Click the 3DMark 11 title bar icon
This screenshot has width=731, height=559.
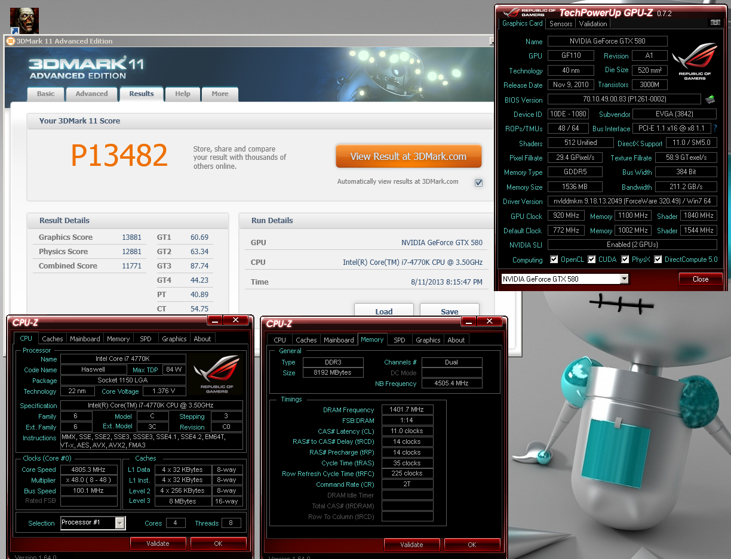pos(10,41)
